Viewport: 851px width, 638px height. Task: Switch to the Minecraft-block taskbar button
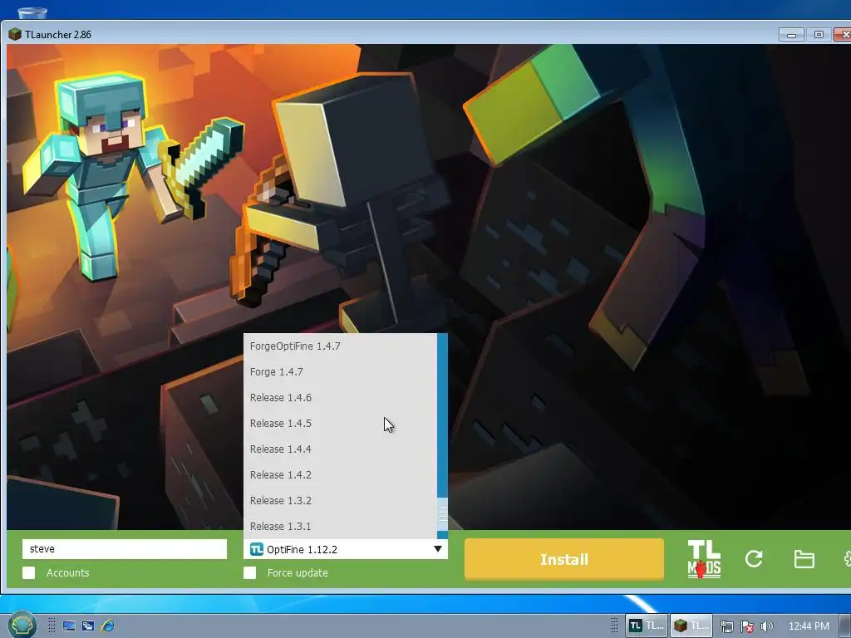(691, 626)
